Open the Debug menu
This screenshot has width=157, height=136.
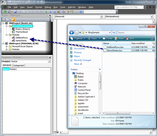tap(48, 7)
